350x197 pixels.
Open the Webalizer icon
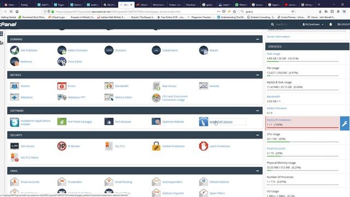(x=15, y=97)
